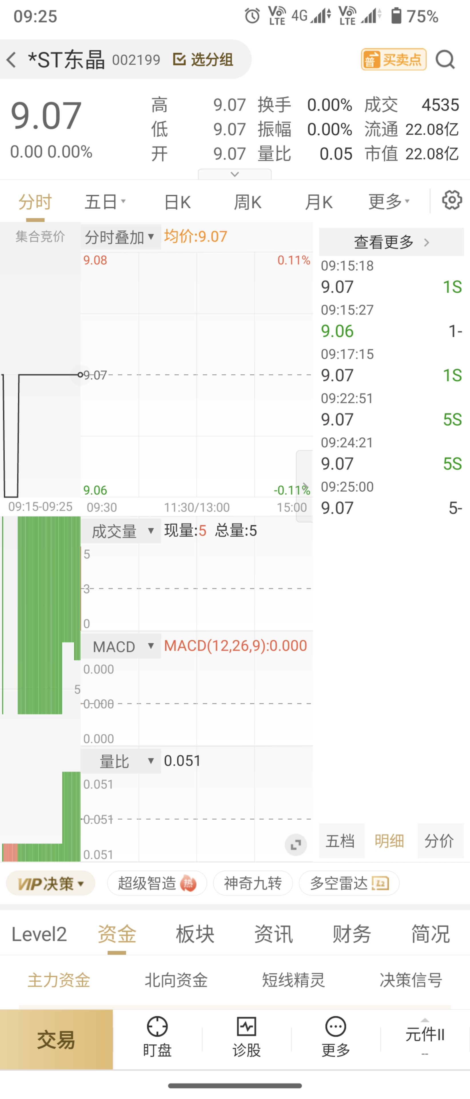Expand the quote details chevron below stats

click(x=235, y=174)
